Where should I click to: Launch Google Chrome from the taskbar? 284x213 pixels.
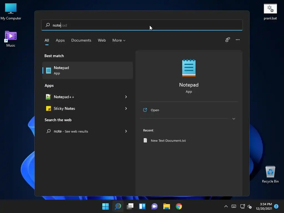179,206
